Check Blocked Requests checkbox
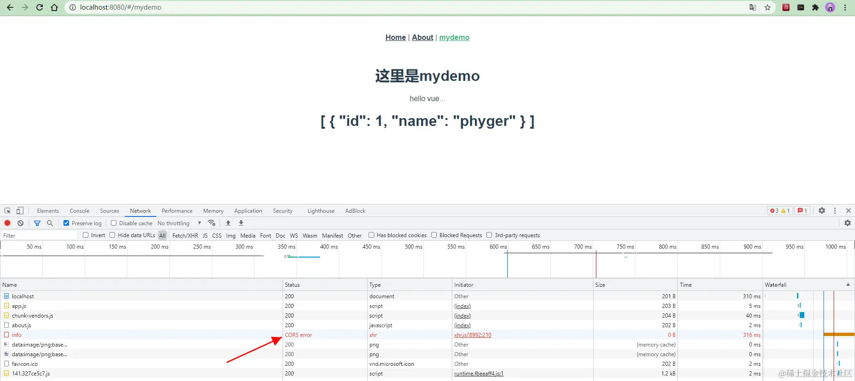This screenshot has height=381, width=855. point(434,235)
